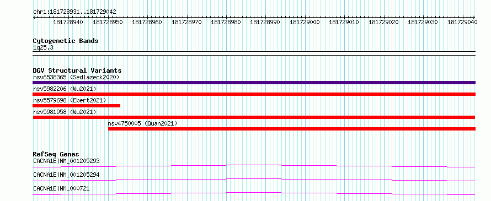491x201 pixels.
Task: Click the magenta NM_001205293 gene line
Action: coord(254,166)
